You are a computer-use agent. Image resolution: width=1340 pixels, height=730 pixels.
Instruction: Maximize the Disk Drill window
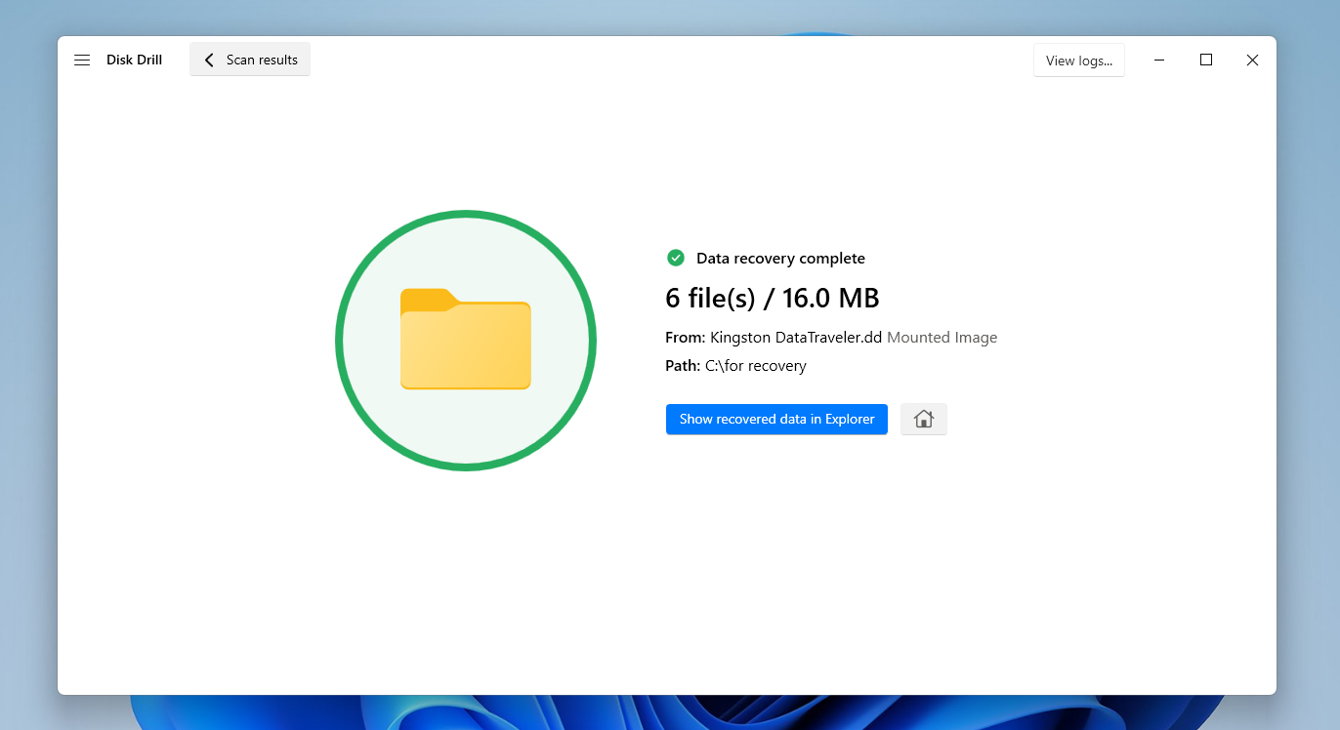point(1205,60)
